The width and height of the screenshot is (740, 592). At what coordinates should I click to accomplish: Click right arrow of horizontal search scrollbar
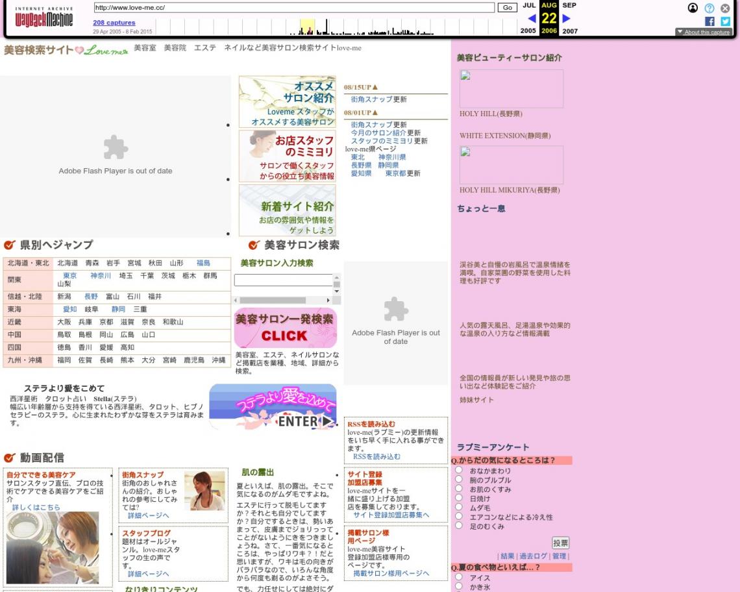click(x=328, y=301)
